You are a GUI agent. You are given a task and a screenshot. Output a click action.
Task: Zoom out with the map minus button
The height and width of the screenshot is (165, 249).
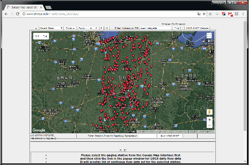(x=210, y=126)
